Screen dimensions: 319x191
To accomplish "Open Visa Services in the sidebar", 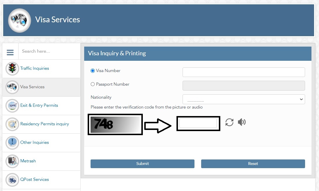I will (32, 87).
